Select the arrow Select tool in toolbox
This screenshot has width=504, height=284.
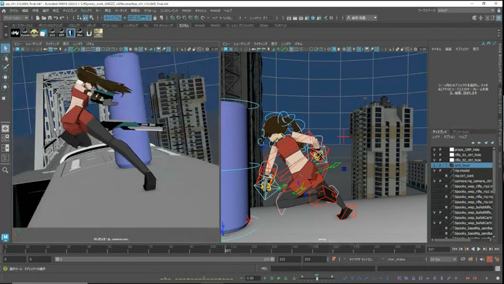click(x=6, y=48)
